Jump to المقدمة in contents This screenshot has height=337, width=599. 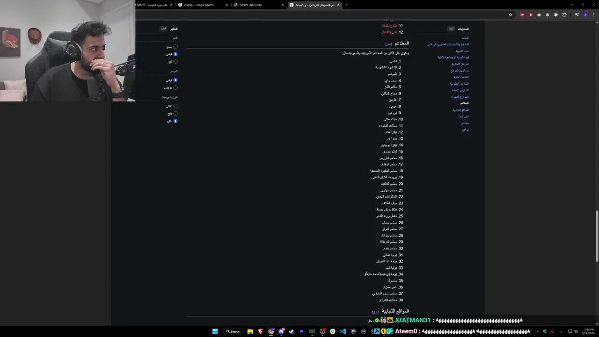465,38
